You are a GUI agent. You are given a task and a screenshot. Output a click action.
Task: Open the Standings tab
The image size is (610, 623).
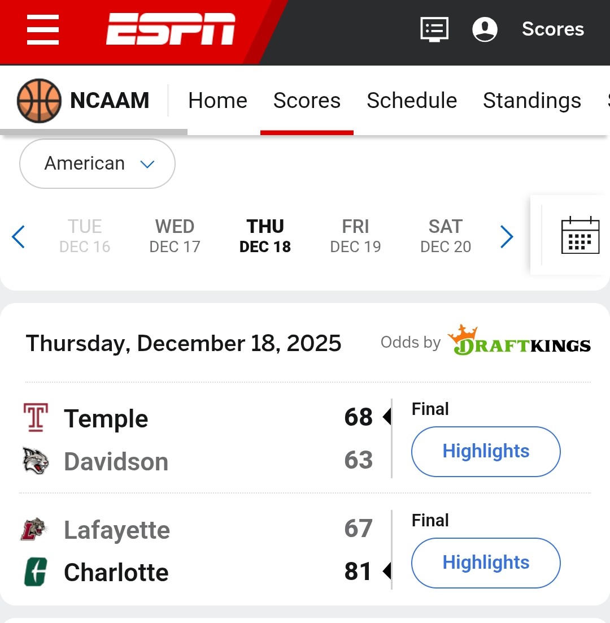[x=531, y=101]
